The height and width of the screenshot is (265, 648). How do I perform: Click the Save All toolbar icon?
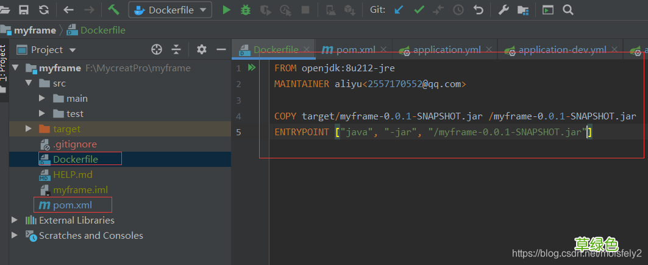coord(24,10)
